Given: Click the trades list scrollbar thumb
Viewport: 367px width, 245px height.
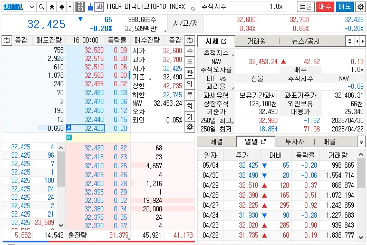Looking at the screenshot, I should coord(61,169).
